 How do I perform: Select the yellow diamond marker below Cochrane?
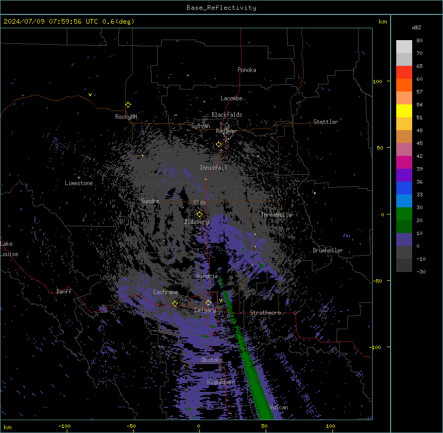coord(175,303)
